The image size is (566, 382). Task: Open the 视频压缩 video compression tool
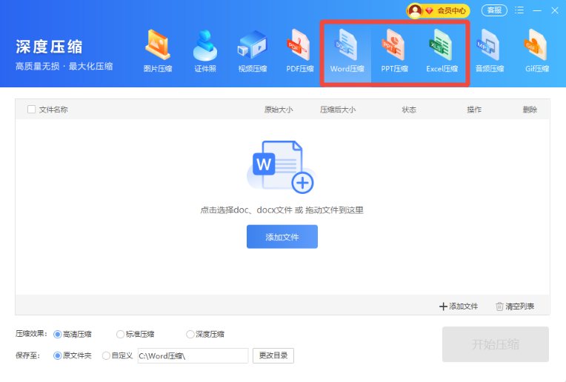(x=252, y=51)
